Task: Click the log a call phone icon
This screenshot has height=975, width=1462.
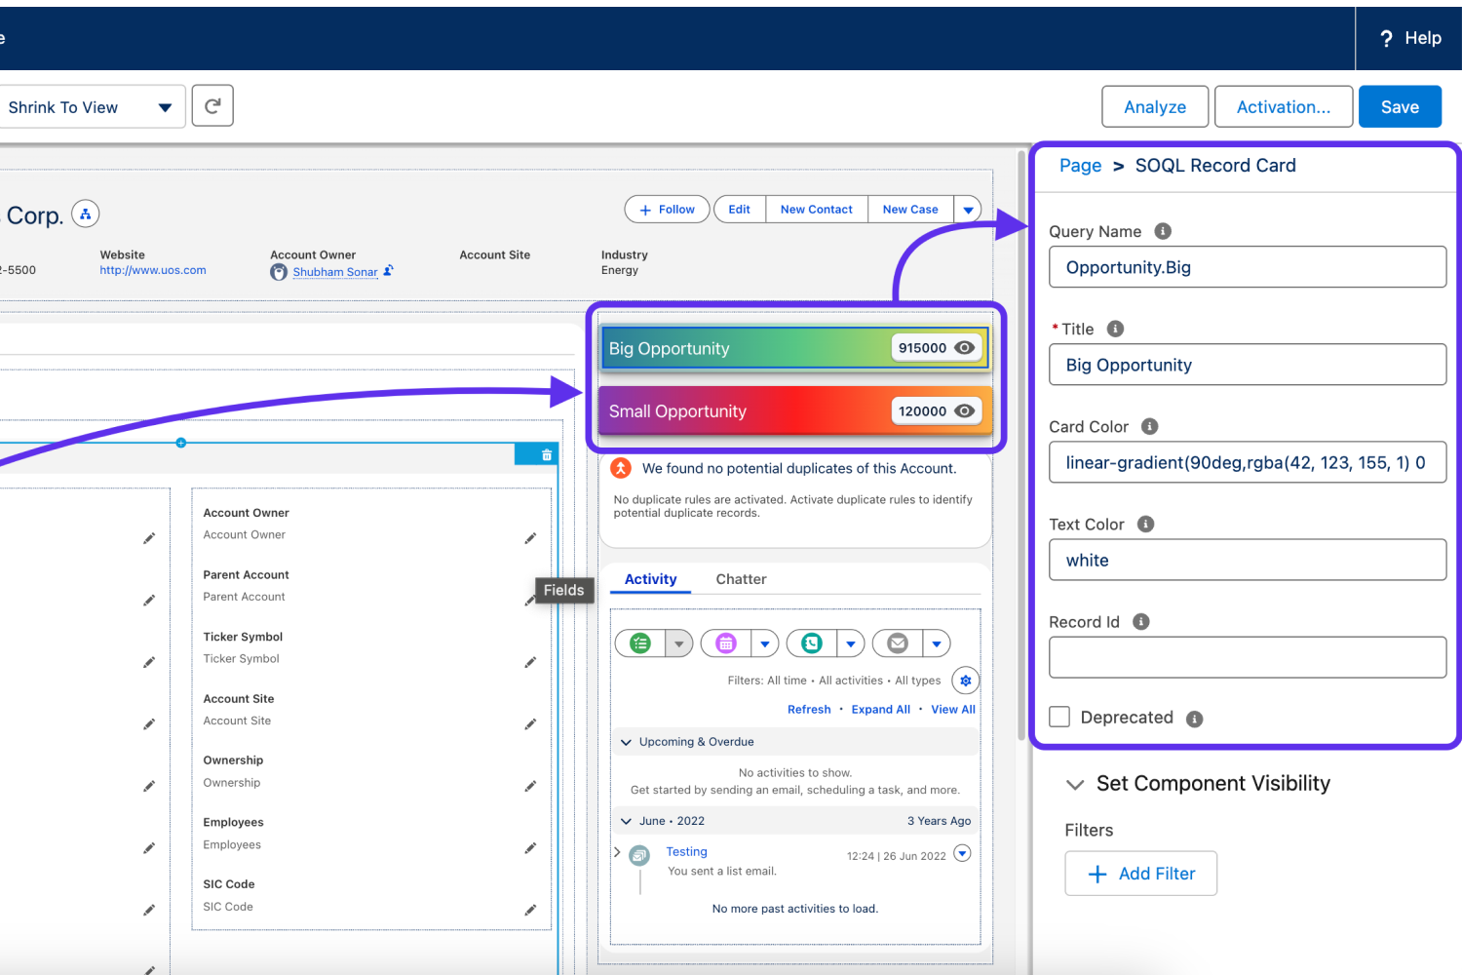Action: 812,643
